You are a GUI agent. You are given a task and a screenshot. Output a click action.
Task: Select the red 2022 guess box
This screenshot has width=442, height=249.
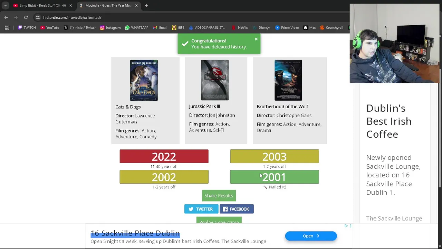coord(164,156)
